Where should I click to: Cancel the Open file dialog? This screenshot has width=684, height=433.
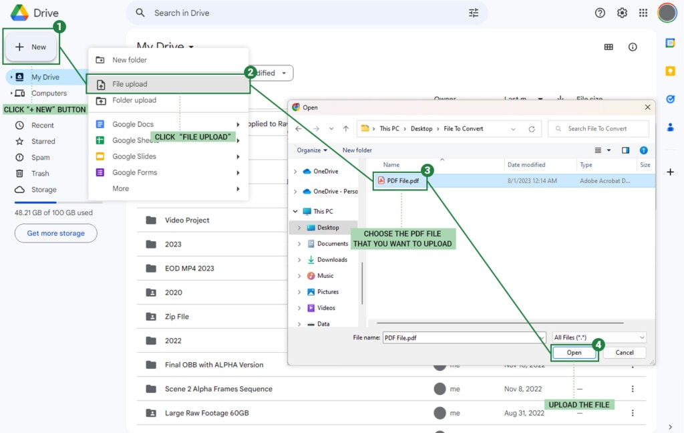click(x=625, y=353)
